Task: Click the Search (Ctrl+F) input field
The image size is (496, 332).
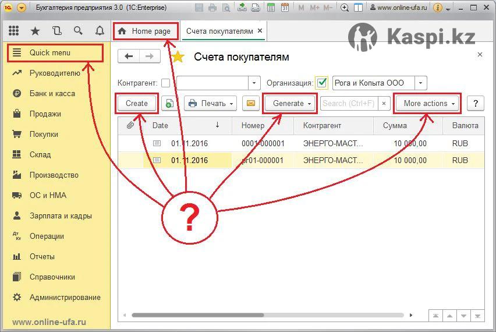Action: click(x=349, y=104)
